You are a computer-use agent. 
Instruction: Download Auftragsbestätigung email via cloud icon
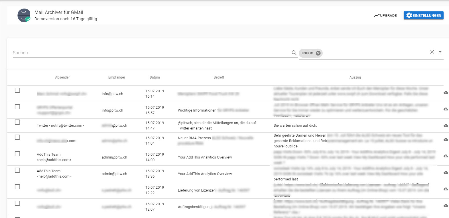(446, 205)
